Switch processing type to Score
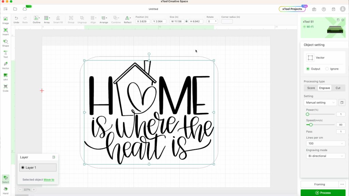The image size is (349, 196). pyautogui.click(x=311, y=88)
